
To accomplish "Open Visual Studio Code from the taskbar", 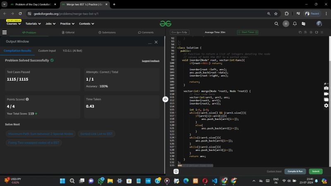I will point(214,181).
